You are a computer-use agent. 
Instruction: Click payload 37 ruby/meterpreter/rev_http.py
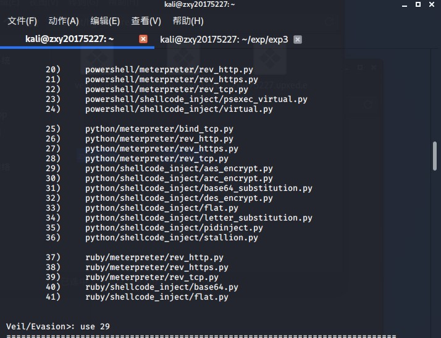point(135,257)
